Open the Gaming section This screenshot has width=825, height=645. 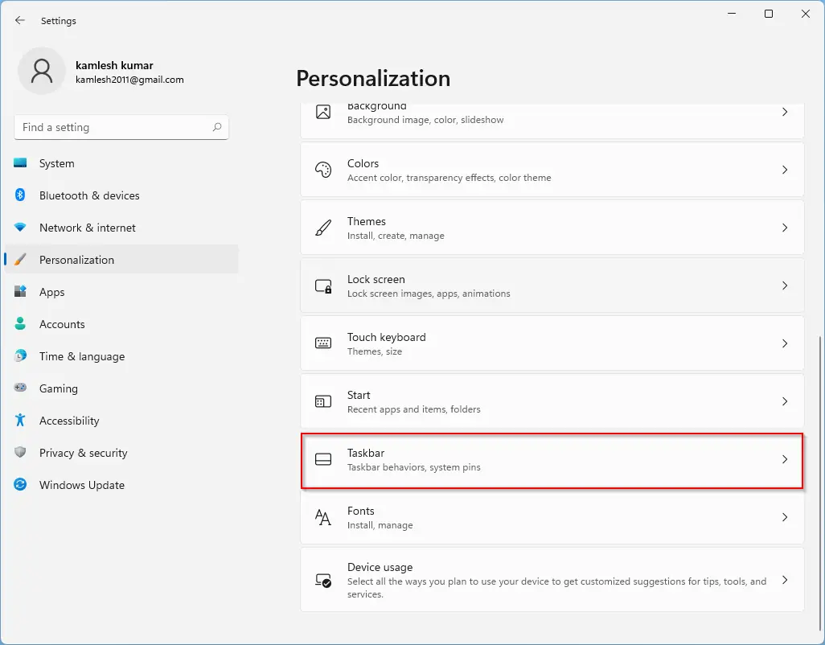point(121,388)
